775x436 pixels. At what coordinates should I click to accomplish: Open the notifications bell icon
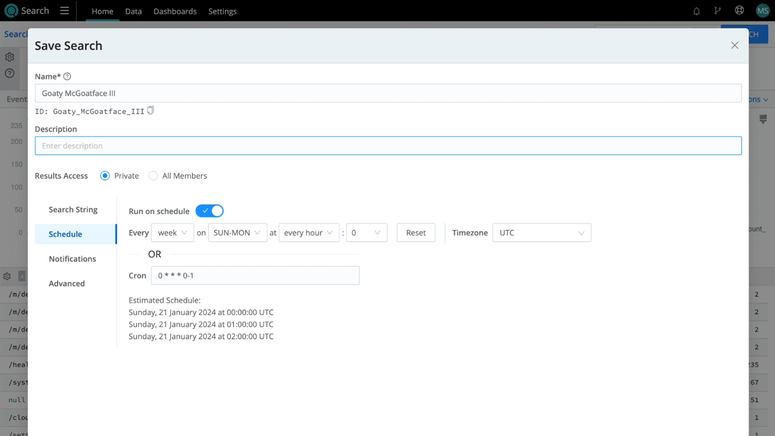(x=696, y=11)
